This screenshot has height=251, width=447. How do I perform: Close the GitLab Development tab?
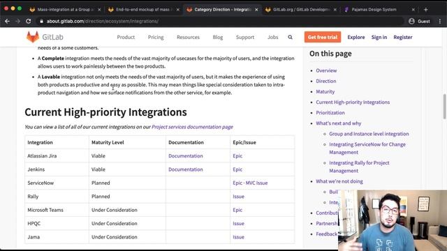335,10
